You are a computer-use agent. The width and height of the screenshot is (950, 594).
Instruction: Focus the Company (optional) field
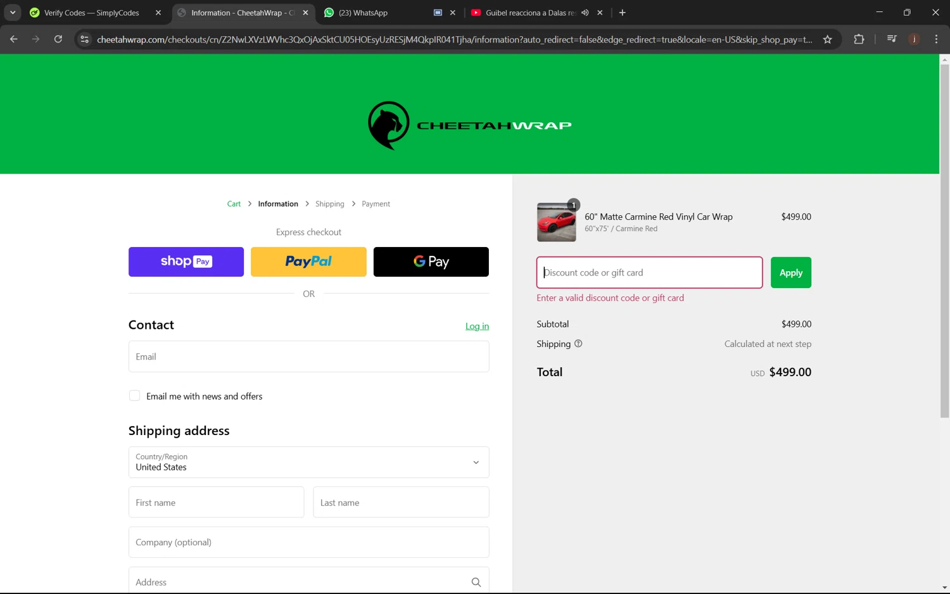click(x=308, y=542)
